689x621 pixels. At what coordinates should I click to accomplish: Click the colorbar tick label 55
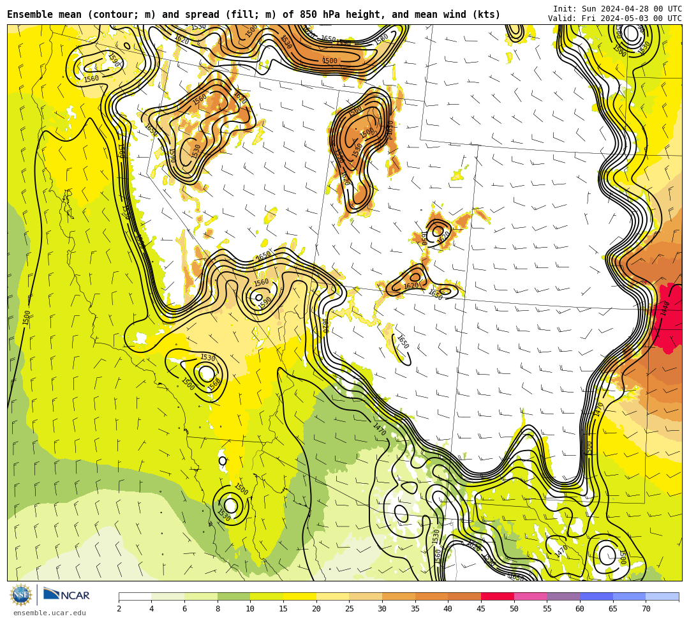(547, 609)
